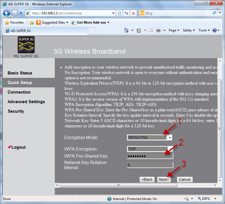The height and width of the screenshot is (204, 225).
Task: Click the Compatibility View icon
Action: [x=119, y=13]
